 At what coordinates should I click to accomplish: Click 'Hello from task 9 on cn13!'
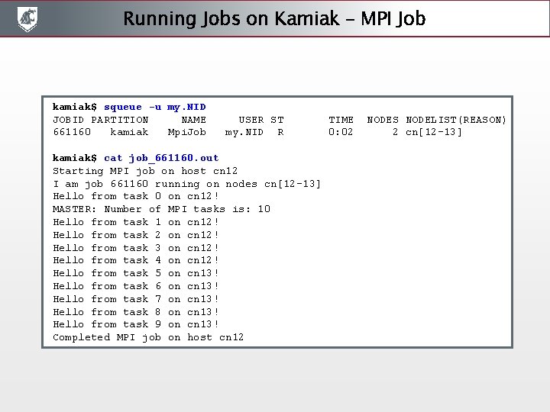coord(136,324)
